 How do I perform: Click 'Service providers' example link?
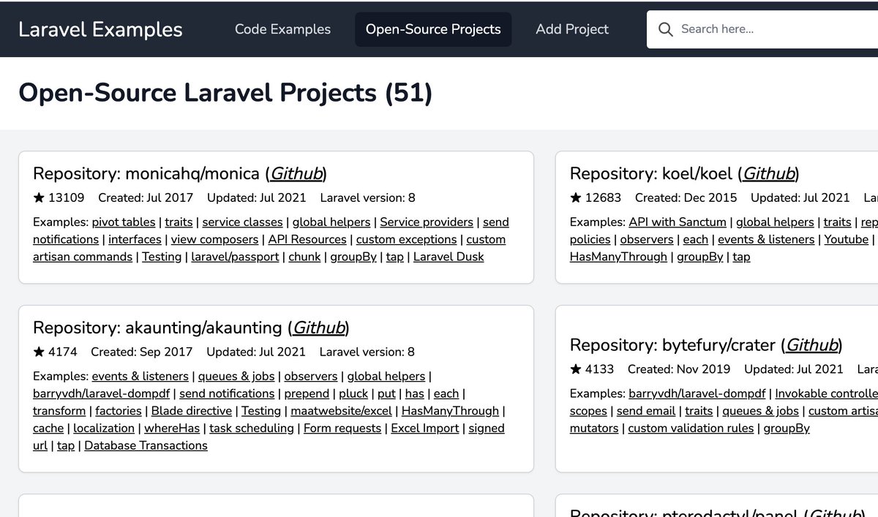(x=427, y=222)
